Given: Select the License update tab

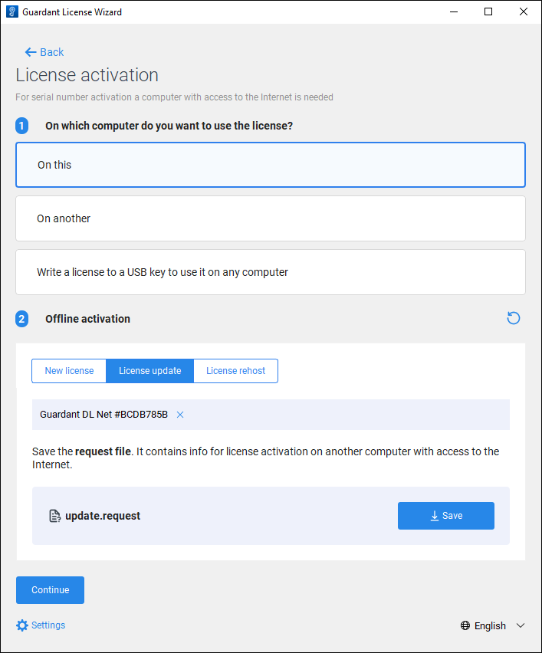Looking at the screenshot, I should point(149,371).
